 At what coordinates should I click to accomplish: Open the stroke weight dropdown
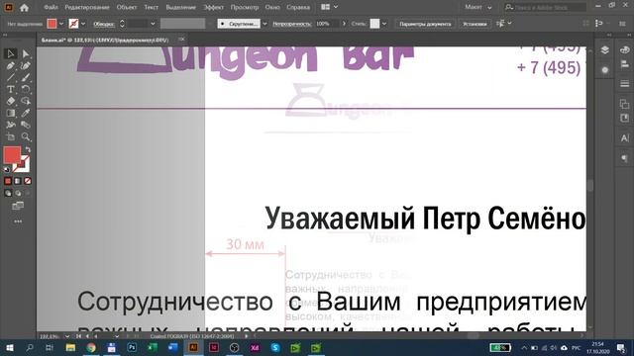[x=153, y=24]
